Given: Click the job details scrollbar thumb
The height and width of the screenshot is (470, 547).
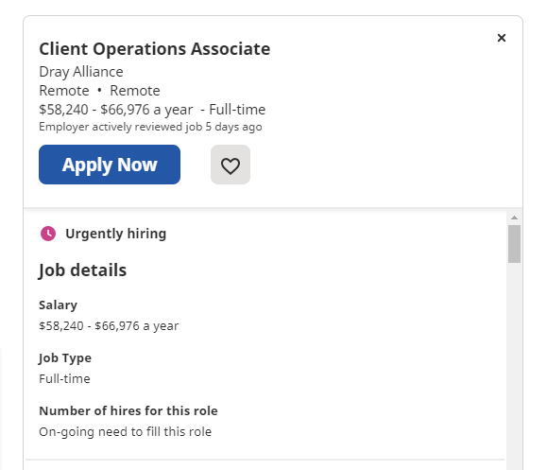Looking at the screenshot, I should point(514,244).
